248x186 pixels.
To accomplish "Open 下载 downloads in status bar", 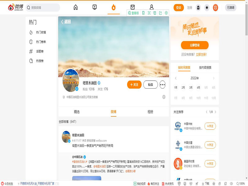I will 206,184.
